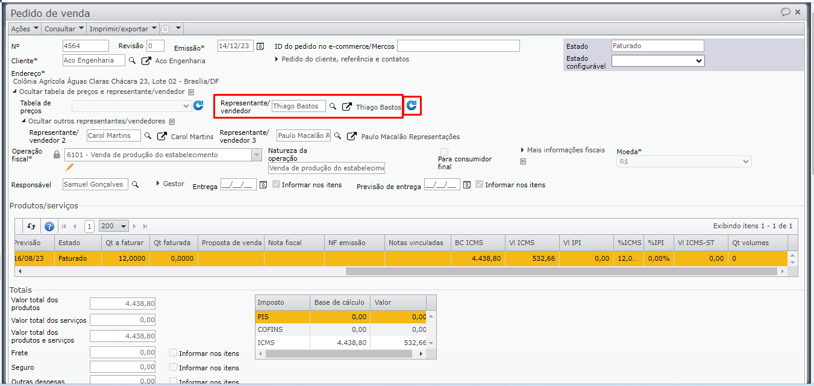Click note icon under Mais informações fiscais

pos(523,161)
